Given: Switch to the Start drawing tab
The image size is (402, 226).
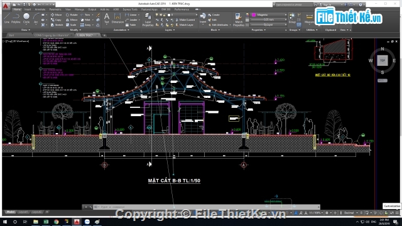Looking at the screenshot, I should 11,35.
